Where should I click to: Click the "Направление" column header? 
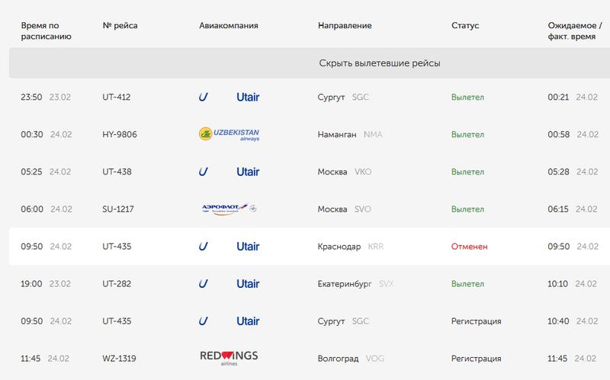pyautogui.click(x=345, y=26)
